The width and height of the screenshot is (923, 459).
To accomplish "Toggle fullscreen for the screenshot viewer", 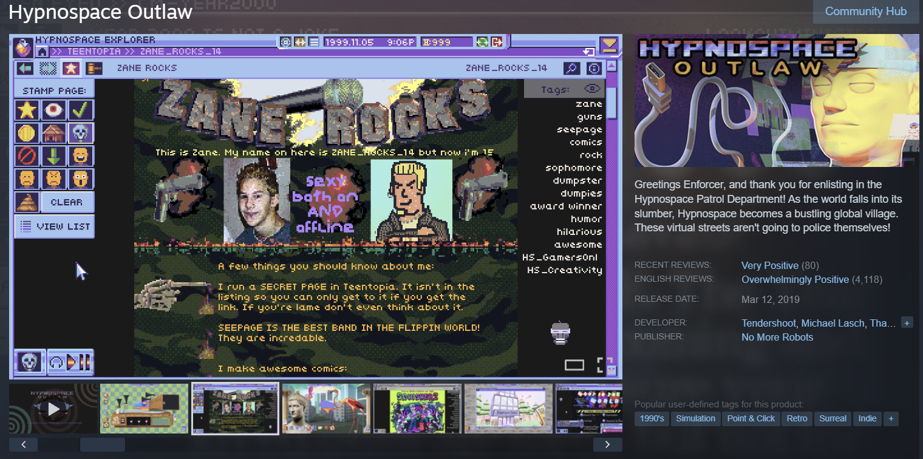I will pyautogui.click(x=604, y=365).
